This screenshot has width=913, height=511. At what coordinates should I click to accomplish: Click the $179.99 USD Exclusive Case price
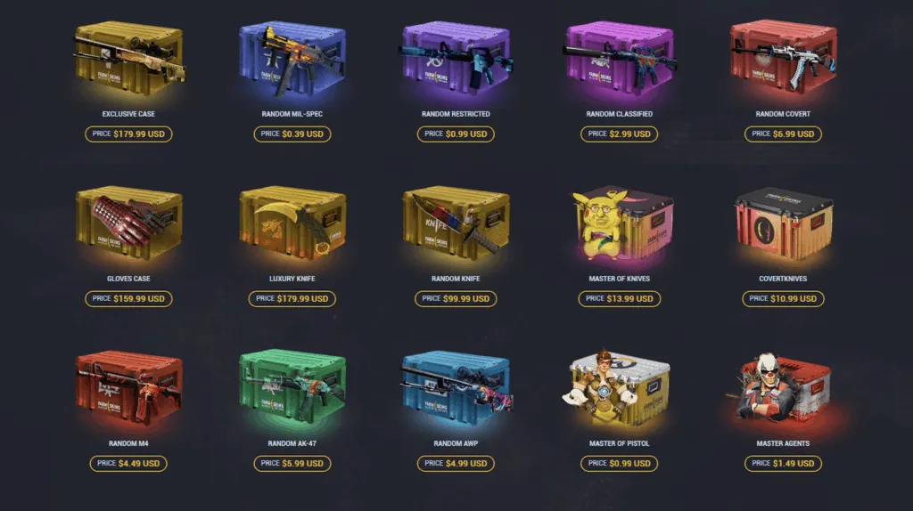128,134
